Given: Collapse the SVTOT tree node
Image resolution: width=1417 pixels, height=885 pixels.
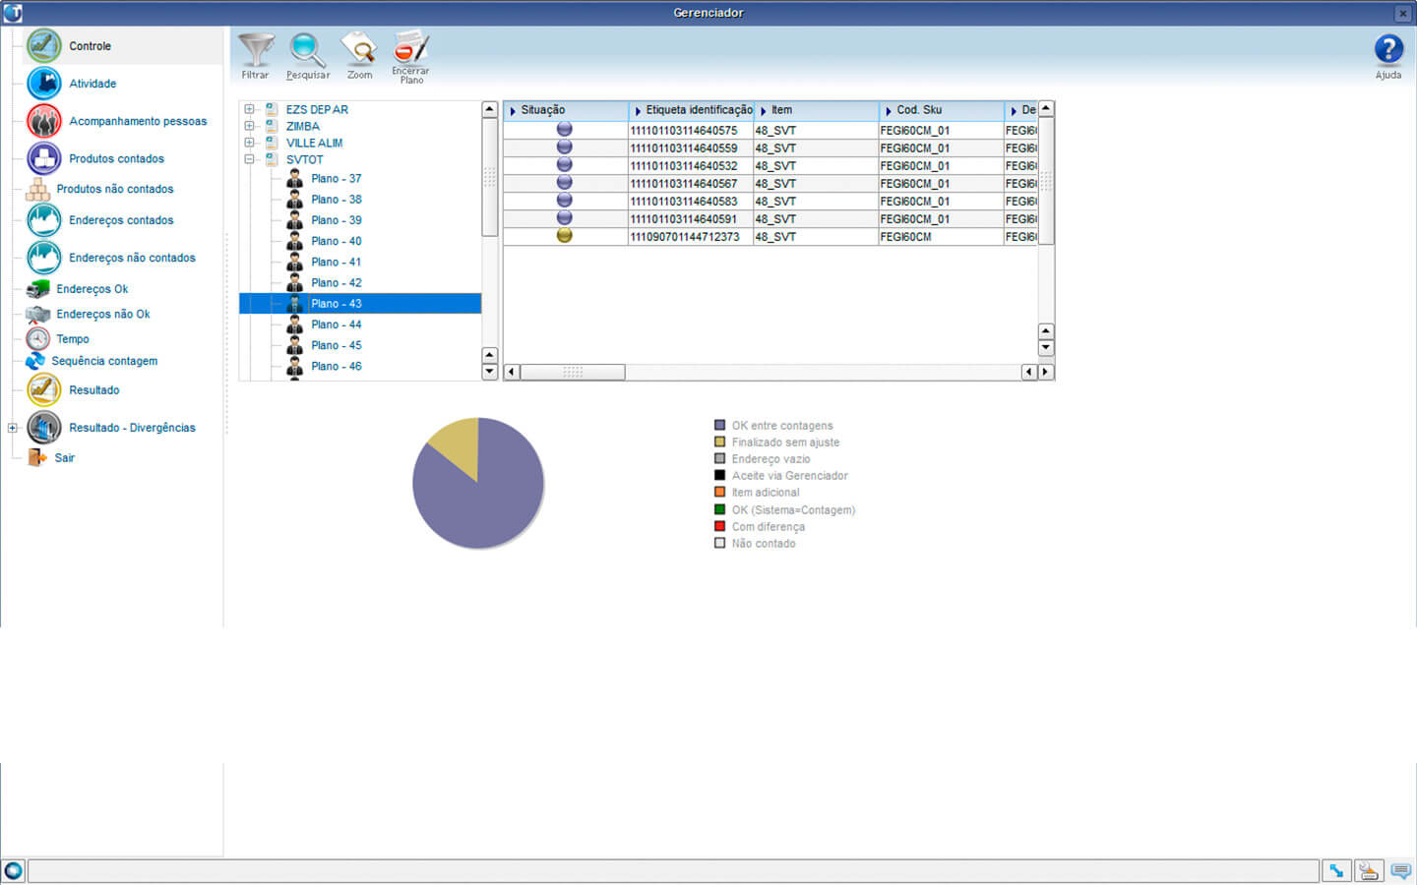Looking at the screenshot, I should point(249,159).
